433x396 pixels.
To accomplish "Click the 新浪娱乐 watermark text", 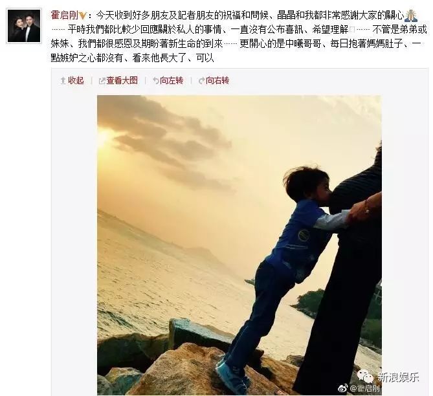I will 398,377.
